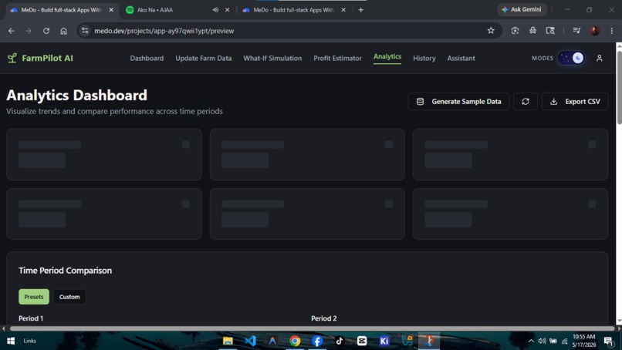
Task: Click the horizontal scrollbar at bottom
Action: (x=312, y=328)
